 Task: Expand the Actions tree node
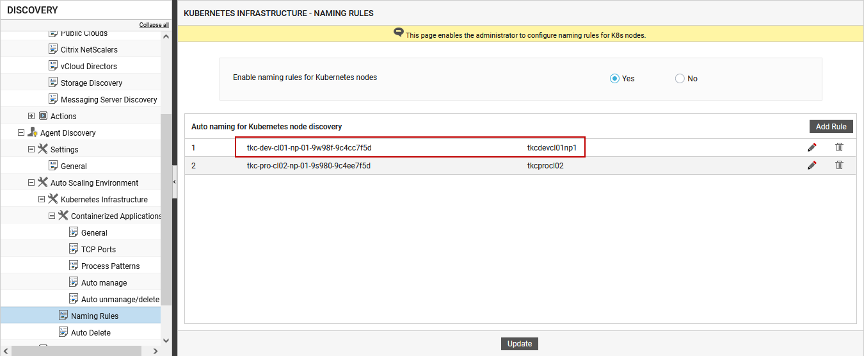(31, 116)
